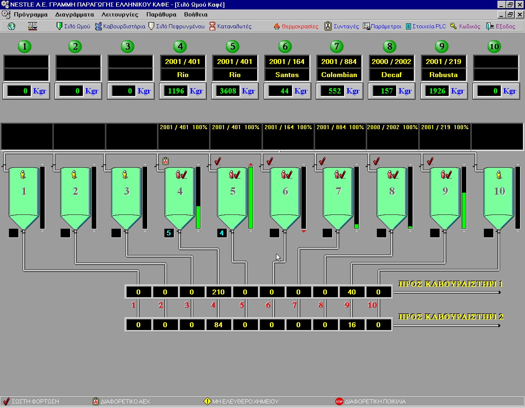This screenshot has height=408, width=525.
Task: Open the Σιλό Ωμού silo view
Action: [73, 26]
